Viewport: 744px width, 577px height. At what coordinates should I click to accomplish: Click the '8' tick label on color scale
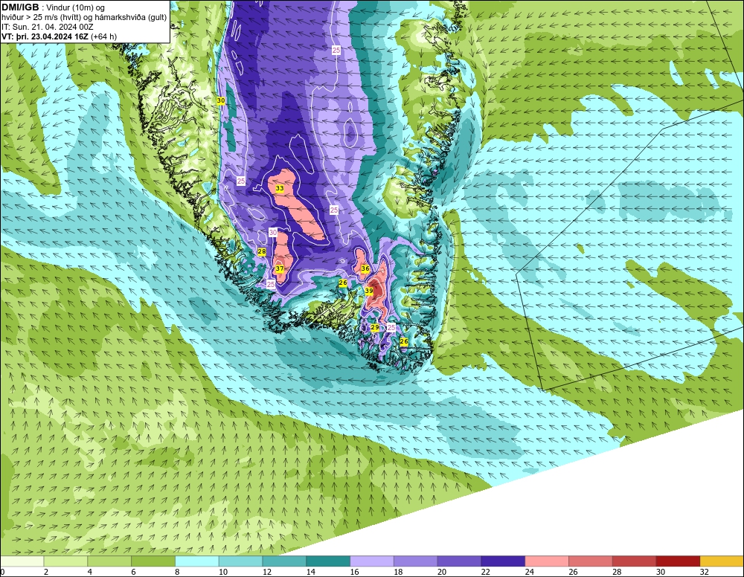[x=177, y=573]
